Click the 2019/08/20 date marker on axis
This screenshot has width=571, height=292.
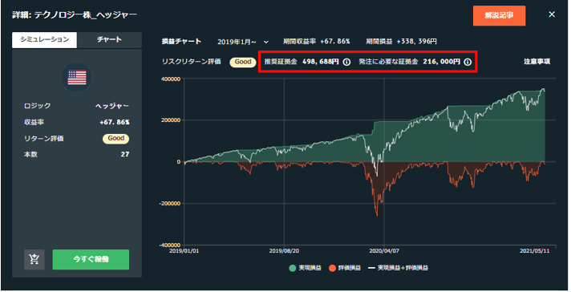click(284, 251)
